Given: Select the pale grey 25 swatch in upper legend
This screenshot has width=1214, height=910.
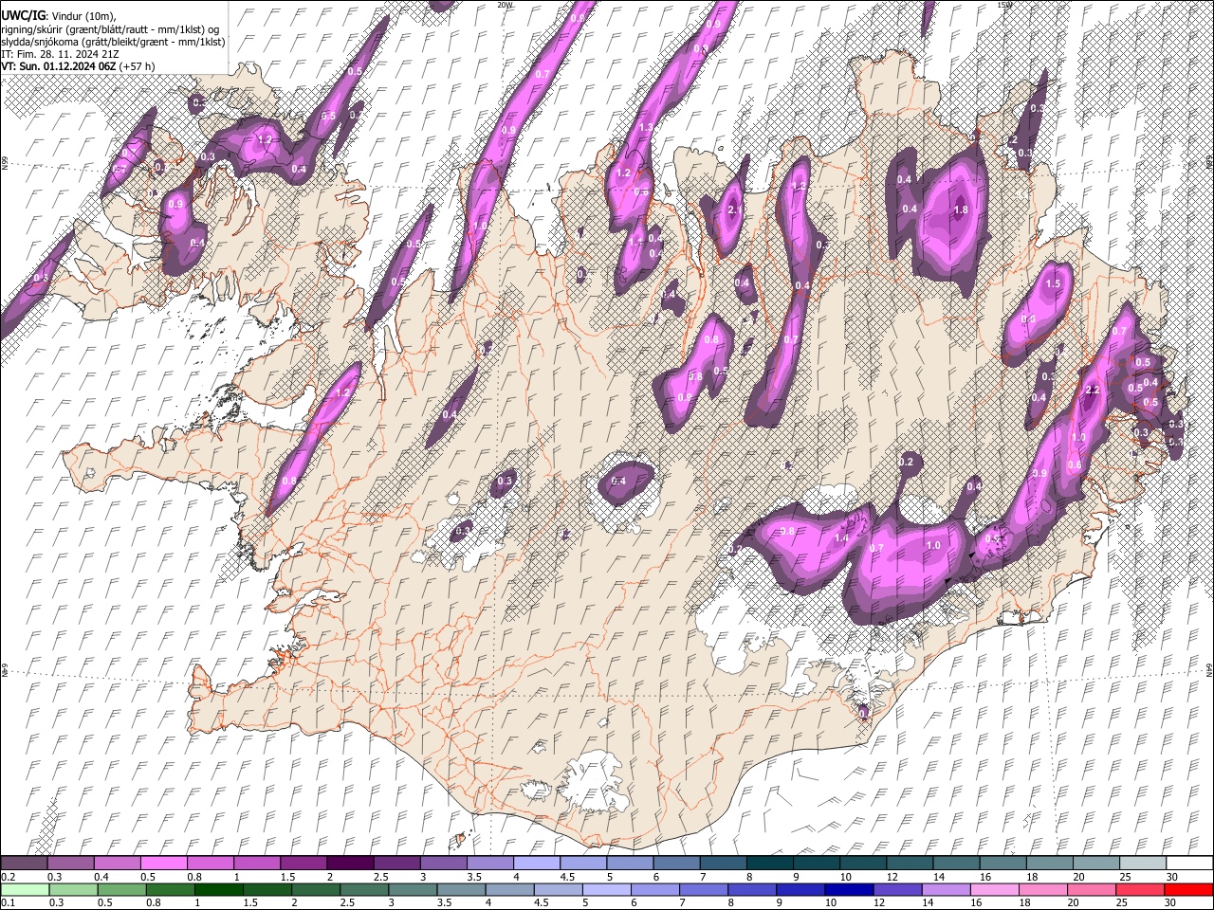Looking at the screenshot, I should click(x=1142, y=863).
